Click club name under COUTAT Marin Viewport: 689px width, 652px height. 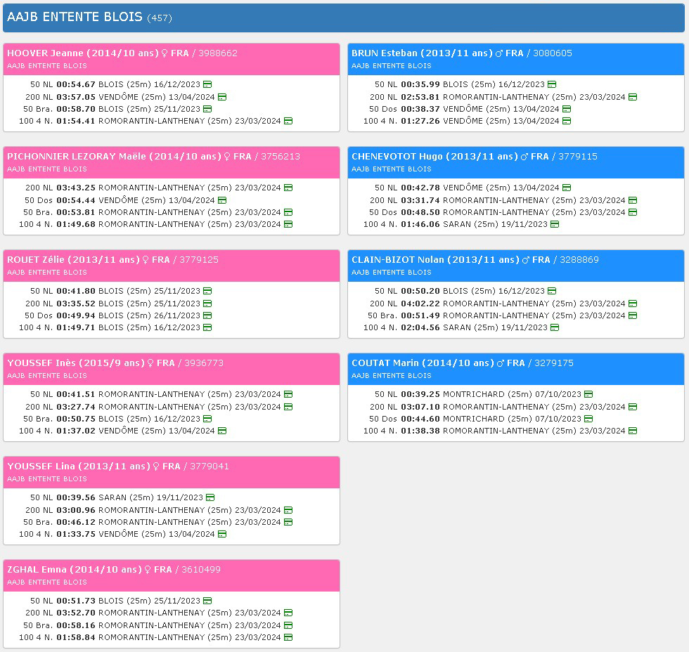pyautogui.click(x=392, y=375)
